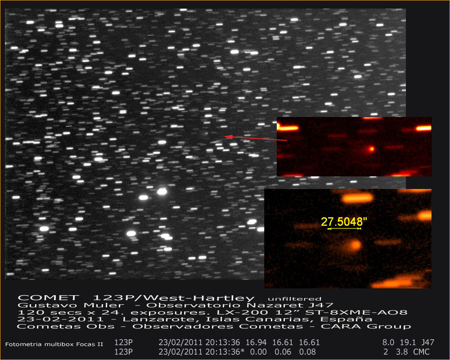Image resolution: width=450 pixels, height=360 pixels.
Task: Click the upper red false-color inset image
Action: (x=354, y=147)
